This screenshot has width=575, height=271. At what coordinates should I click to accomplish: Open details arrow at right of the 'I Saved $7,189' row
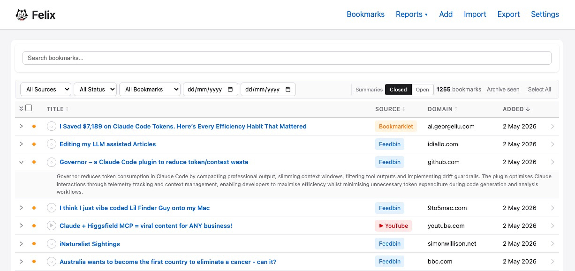pyautogui.click(x=552, y=126)
